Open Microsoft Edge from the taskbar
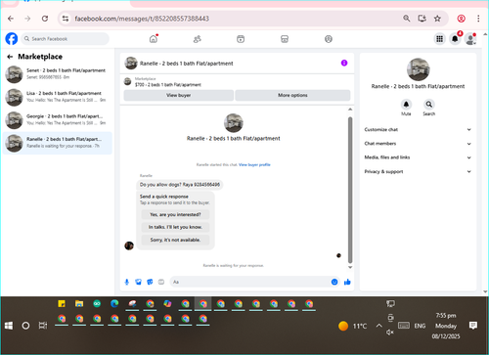 pyautogui.click(x=114, y=304)
